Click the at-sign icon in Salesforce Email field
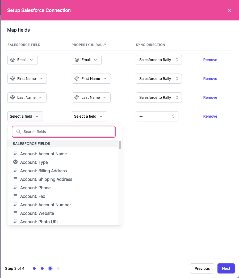The height and width of the screenshot is (278, 239). 12,60
